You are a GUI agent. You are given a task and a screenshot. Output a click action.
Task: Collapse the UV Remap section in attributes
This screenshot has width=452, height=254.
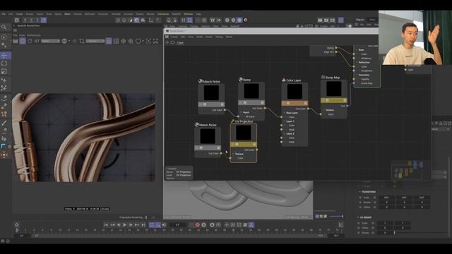[x=358, y=217]
